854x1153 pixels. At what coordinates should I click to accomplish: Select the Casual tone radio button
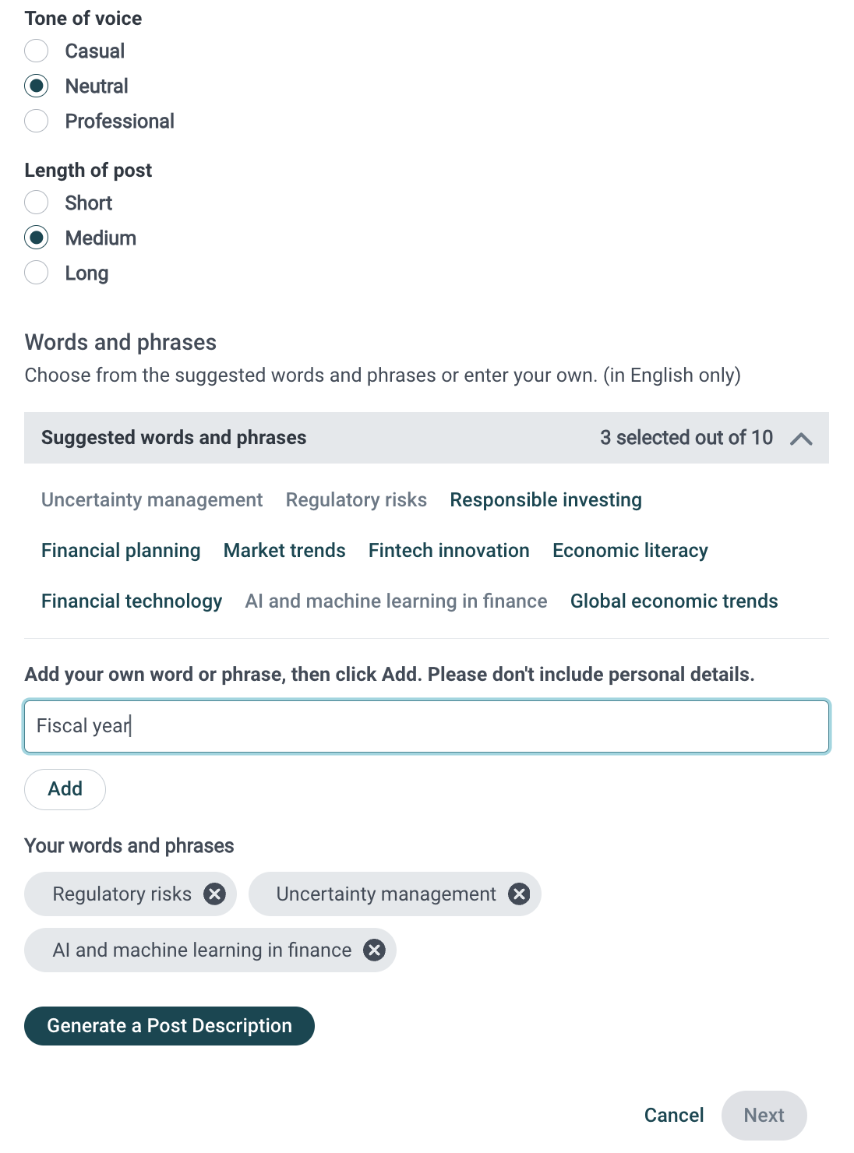(x=37, y=51)
